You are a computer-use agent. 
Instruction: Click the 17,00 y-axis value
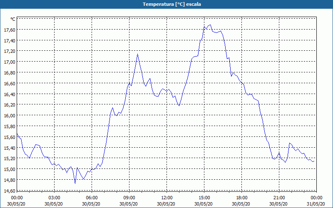click(x=10, y=62)
